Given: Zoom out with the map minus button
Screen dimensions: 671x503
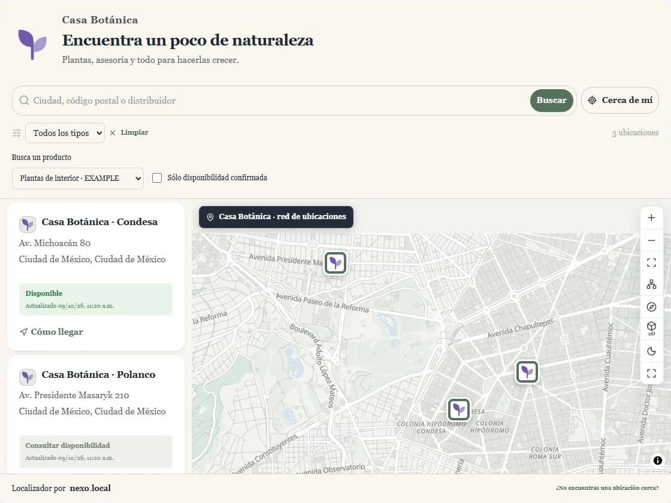Looking at the screenshot, I should pyautogui.click(x=651, y=240).
